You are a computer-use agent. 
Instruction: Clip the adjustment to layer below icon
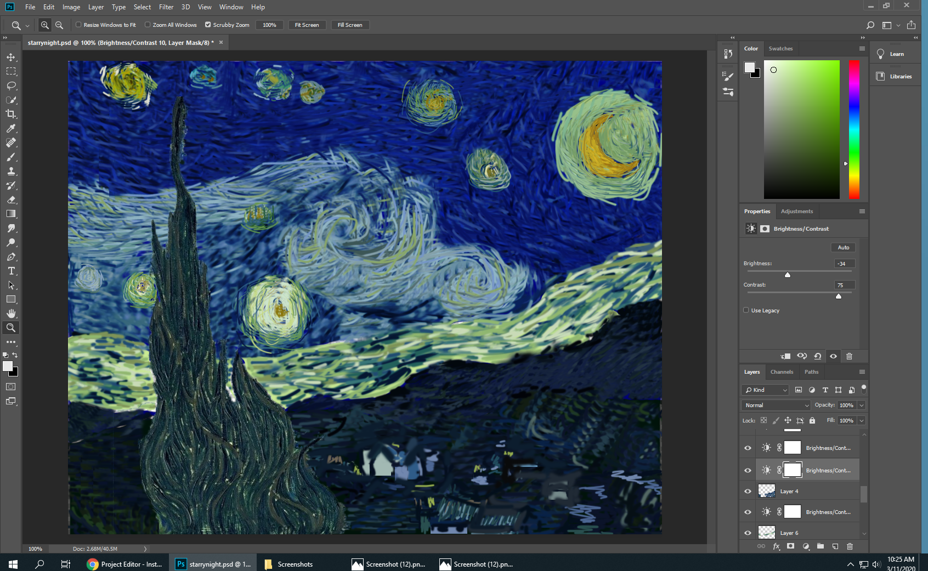(x=785, y=356)
